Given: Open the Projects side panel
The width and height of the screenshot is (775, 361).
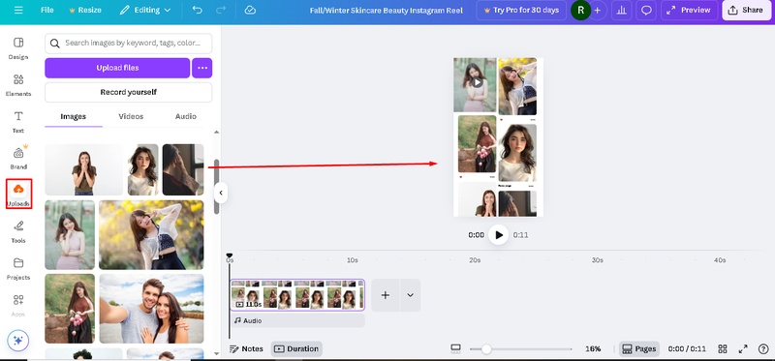Looking at the screenshot, I should (18, 269).
